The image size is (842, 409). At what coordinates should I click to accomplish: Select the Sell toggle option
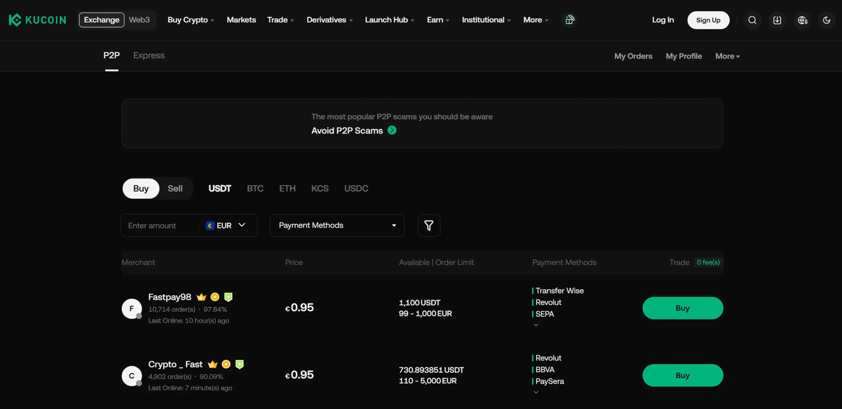point(175,189)
